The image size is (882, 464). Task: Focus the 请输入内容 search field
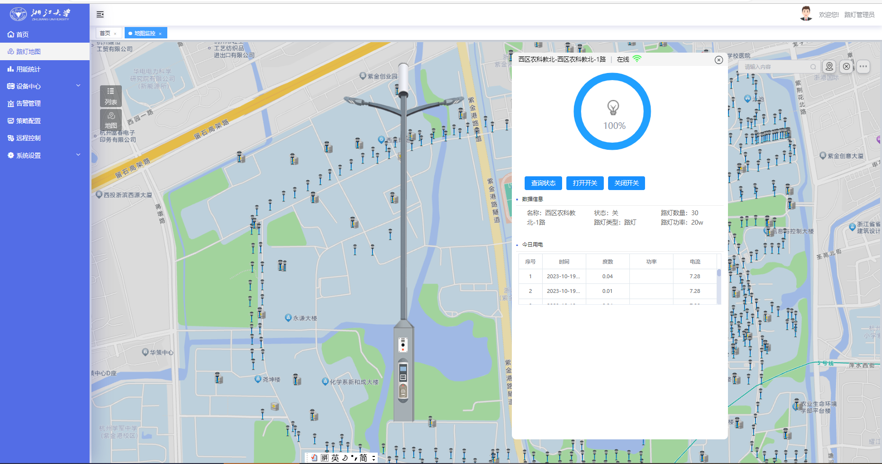coord(775,67)
